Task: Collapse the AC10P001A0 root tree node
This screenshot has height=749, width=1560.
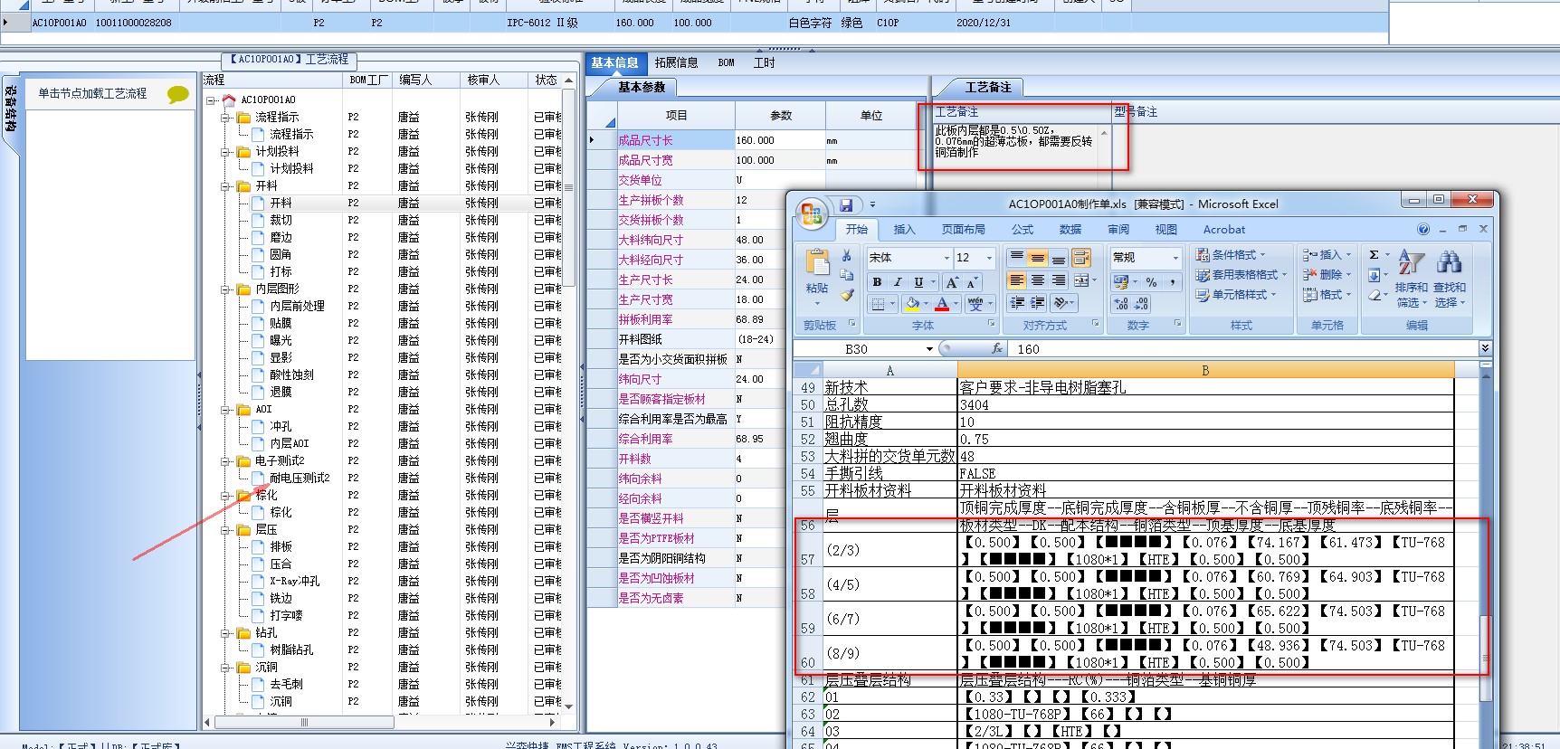Action: click(211, 100)
